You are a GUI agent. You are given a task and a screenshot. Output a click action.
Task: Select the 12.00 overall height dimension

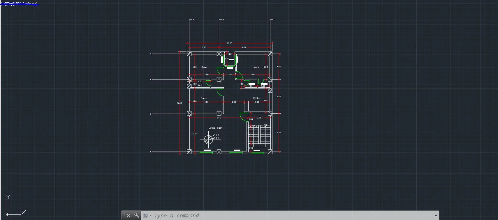tap(180, 103)
